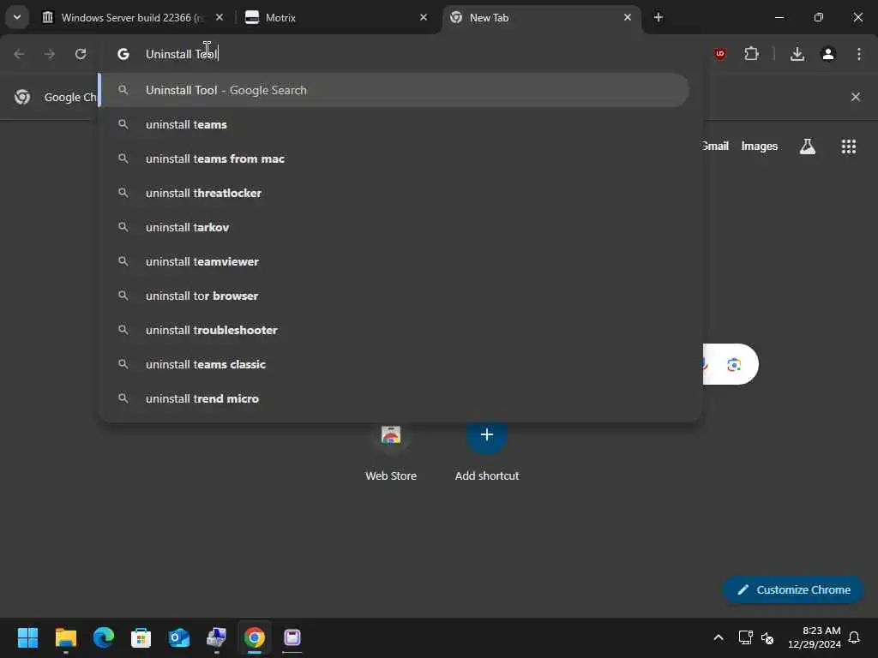878x658 pixels.
Task: Open the clock showing 8:23 AM
Action: (x=815, y=637)
